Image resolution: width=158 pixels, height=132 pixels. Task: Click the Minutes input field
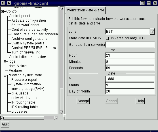pos(130,62)
